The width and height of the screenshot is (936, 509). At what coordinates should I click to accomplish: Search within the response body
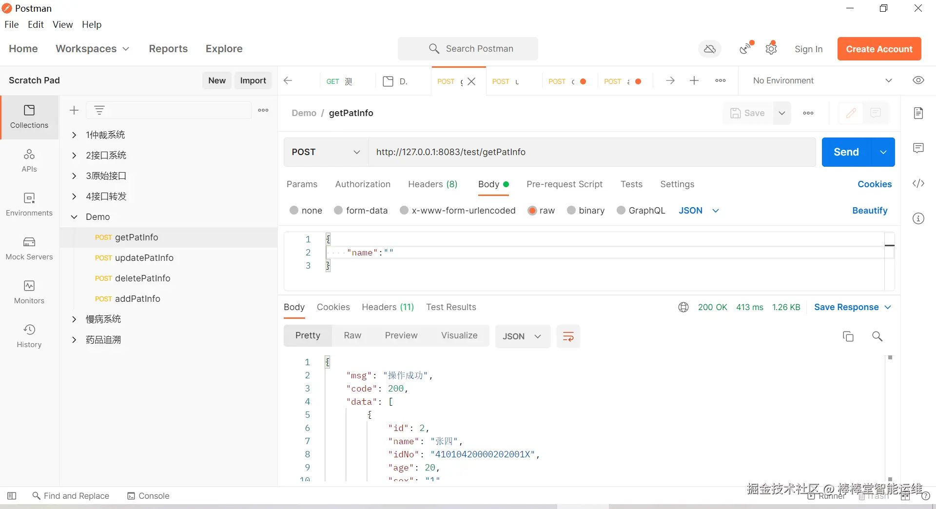point(877,336)
